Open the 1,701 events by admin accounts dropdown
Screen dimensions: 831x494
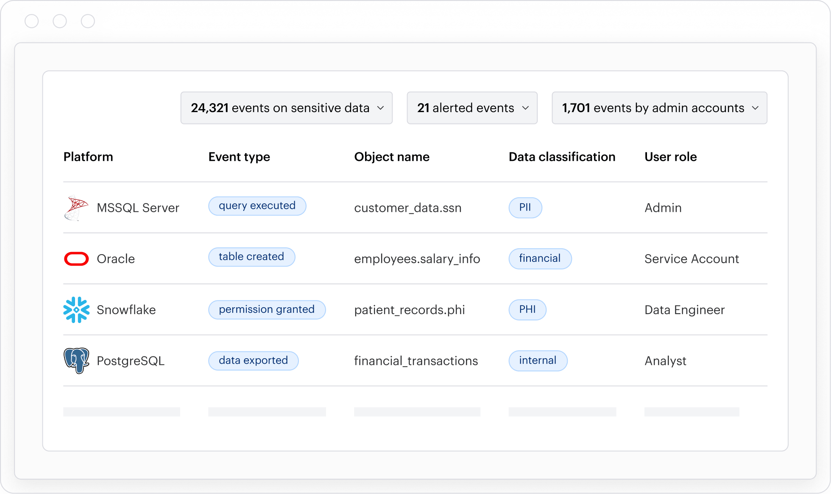[x=659, y=108]
